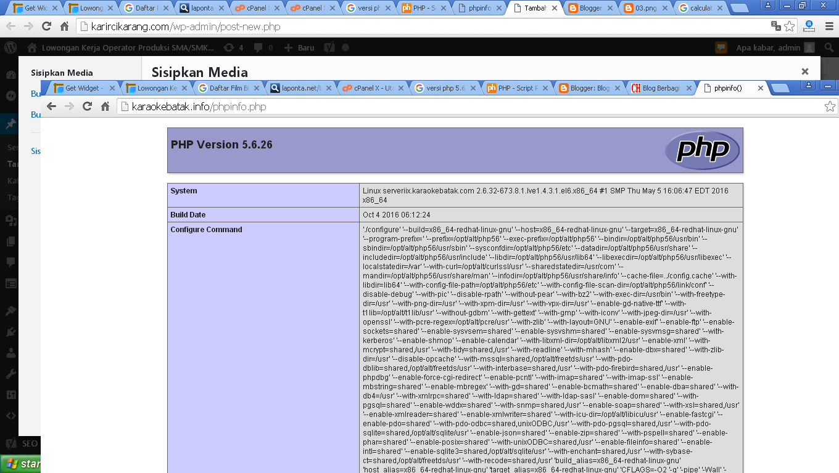
Task: Open updates indicator showing 4
Action: coord(233,47)
